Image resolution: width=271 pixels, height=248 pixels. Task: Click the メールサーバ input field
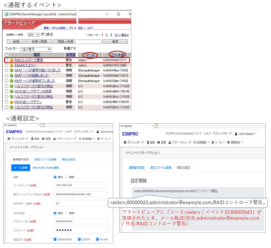[81, 185]
